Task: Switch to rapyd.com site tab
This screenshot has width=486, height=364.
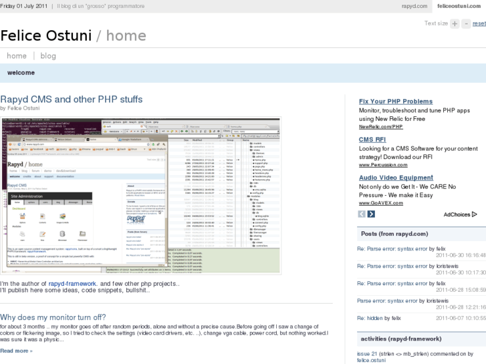Action: coord(414,6)
